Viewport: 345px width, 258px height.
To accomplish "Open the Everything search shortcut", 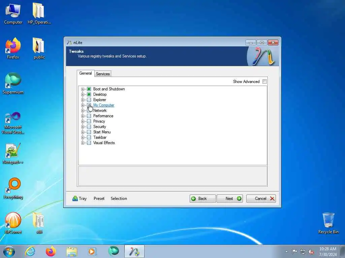I will point(13,188).
